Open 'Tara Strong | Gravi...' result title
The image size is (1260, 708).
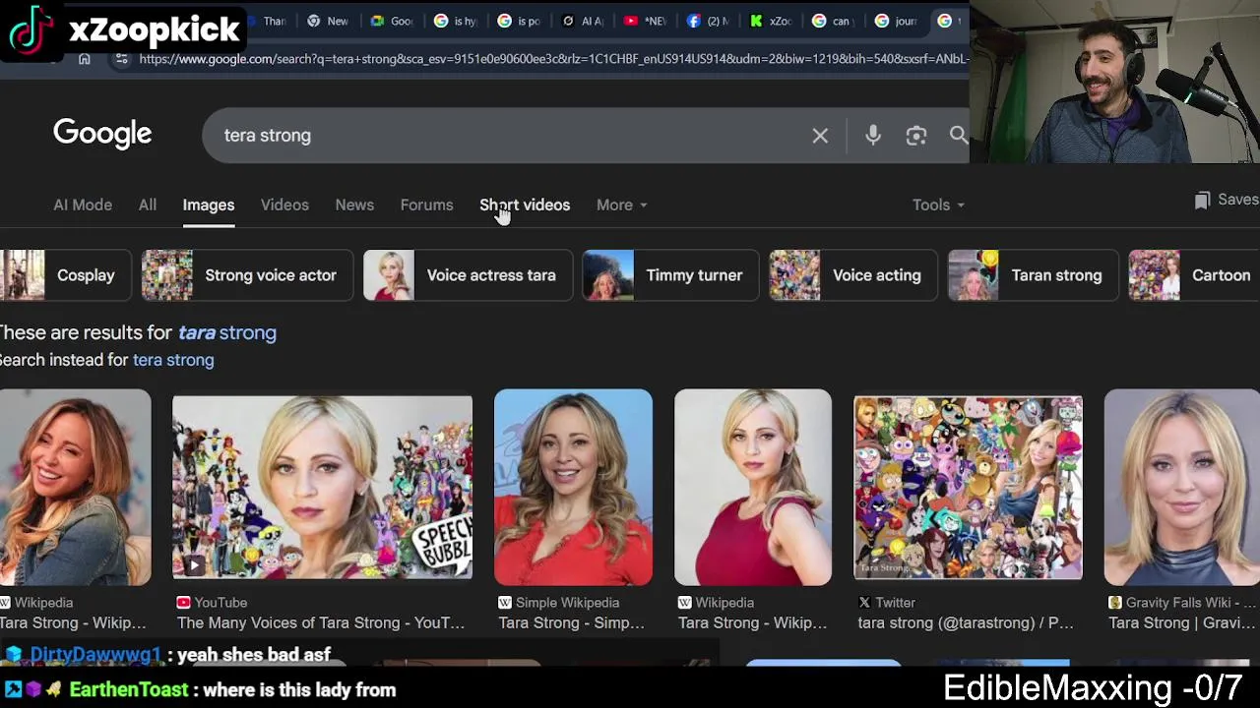[x=1182, y=622]
